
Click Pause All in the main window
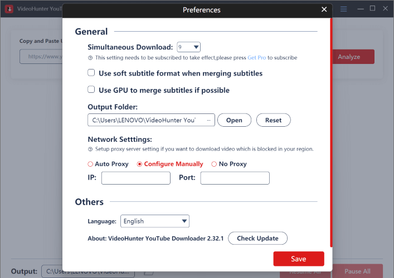(x=358, y=271)
